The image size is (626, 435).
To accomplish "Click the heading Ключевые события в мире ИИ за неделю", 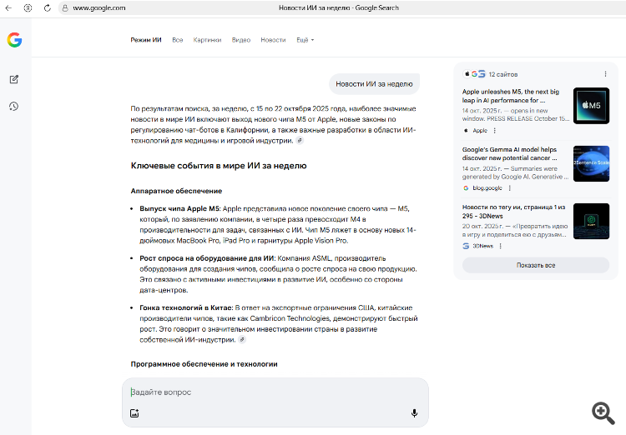I will (219, 166).
